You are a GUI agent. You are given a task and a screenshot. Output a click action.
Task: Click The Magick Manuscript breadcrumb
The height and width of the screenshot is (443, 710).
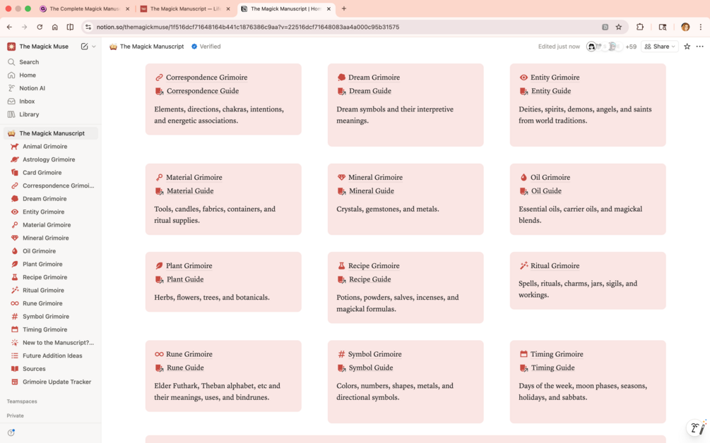pyautogui.click(x=147, y=47)
